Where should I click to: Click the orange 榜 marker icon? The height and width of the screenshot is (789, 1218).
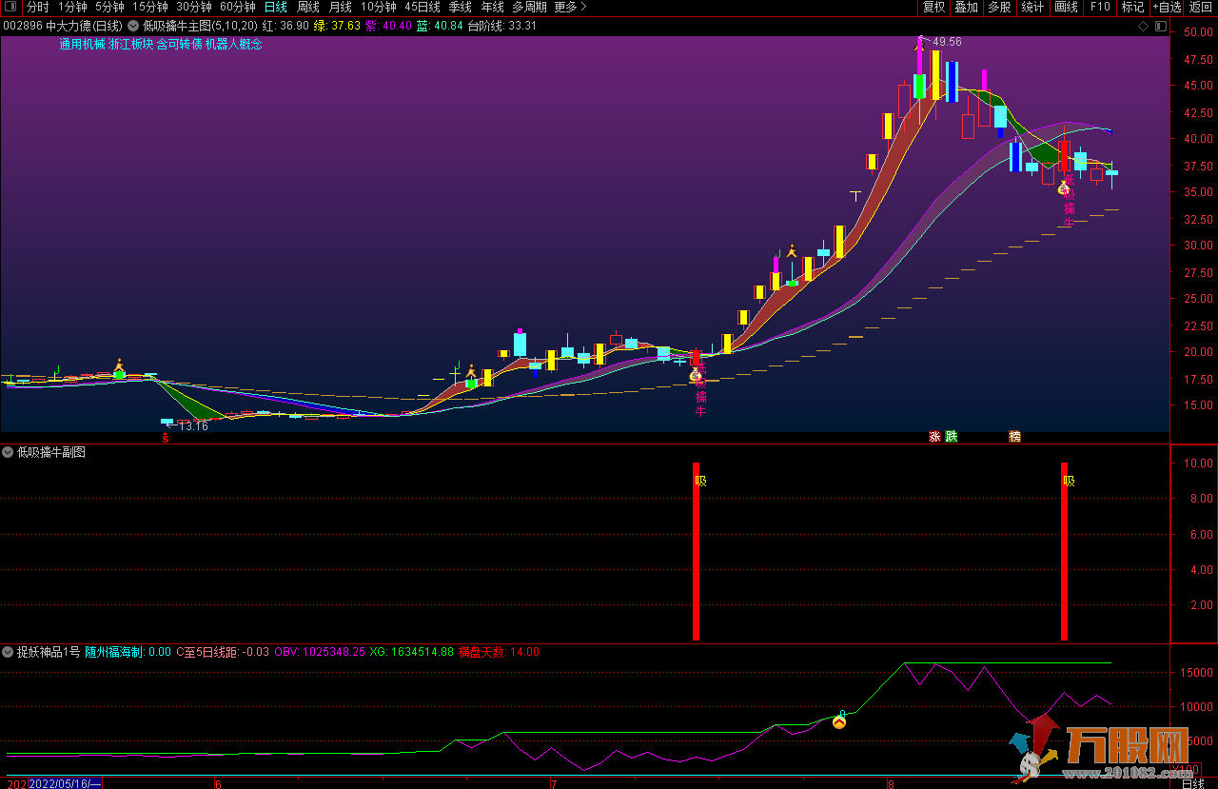pos(1014,437)
